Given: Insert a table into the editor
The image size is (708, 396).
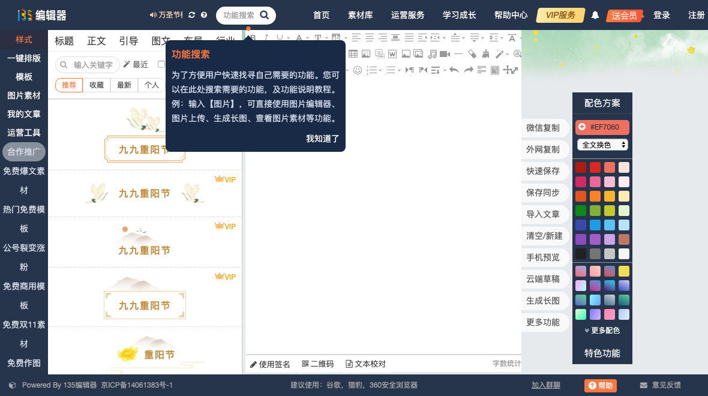Looking at the screenshot, I should click(353, 54).
